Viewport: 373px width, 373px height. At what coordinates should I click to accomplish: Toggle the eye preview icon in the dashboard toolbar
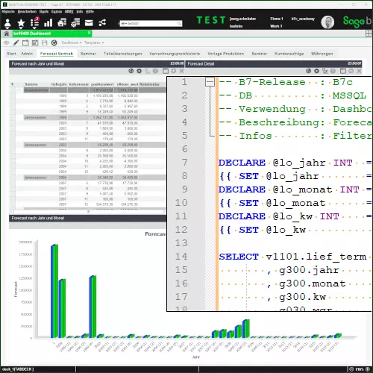7,43
